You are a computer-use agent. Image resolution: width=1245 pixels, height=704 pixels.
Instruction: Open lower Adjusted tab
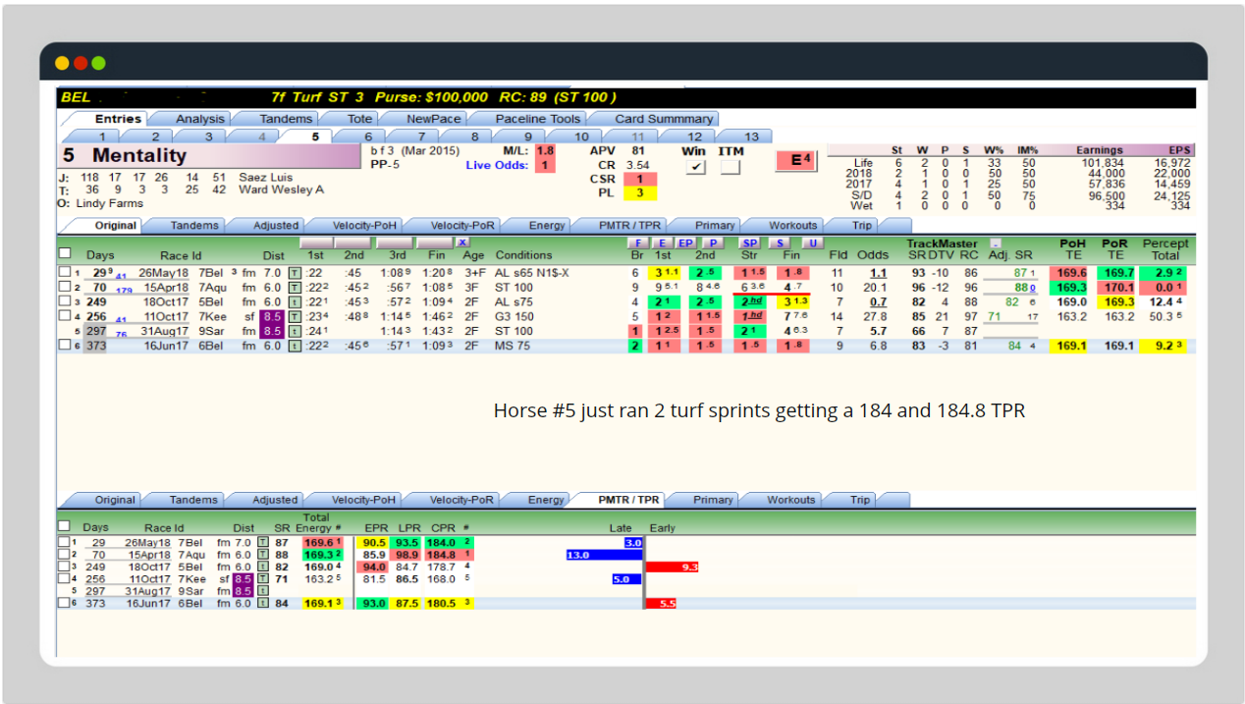click(275, 500)
